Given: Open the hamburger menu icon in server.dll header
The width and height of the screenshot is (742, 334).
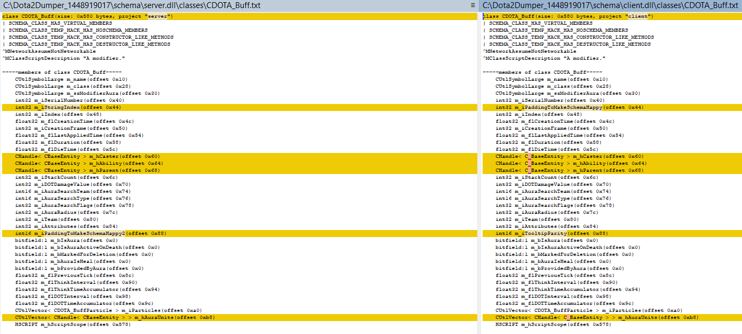Looking at the screenshot, I should pyautogui.click(x=472, y=5).
